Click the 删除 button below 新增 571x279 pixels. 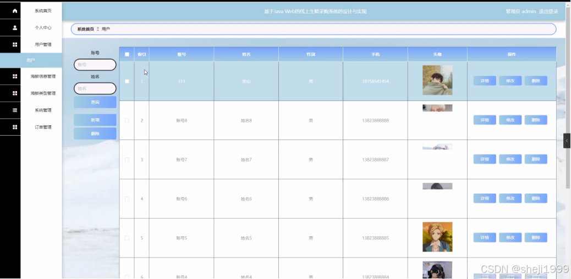[x=95, y=133]
